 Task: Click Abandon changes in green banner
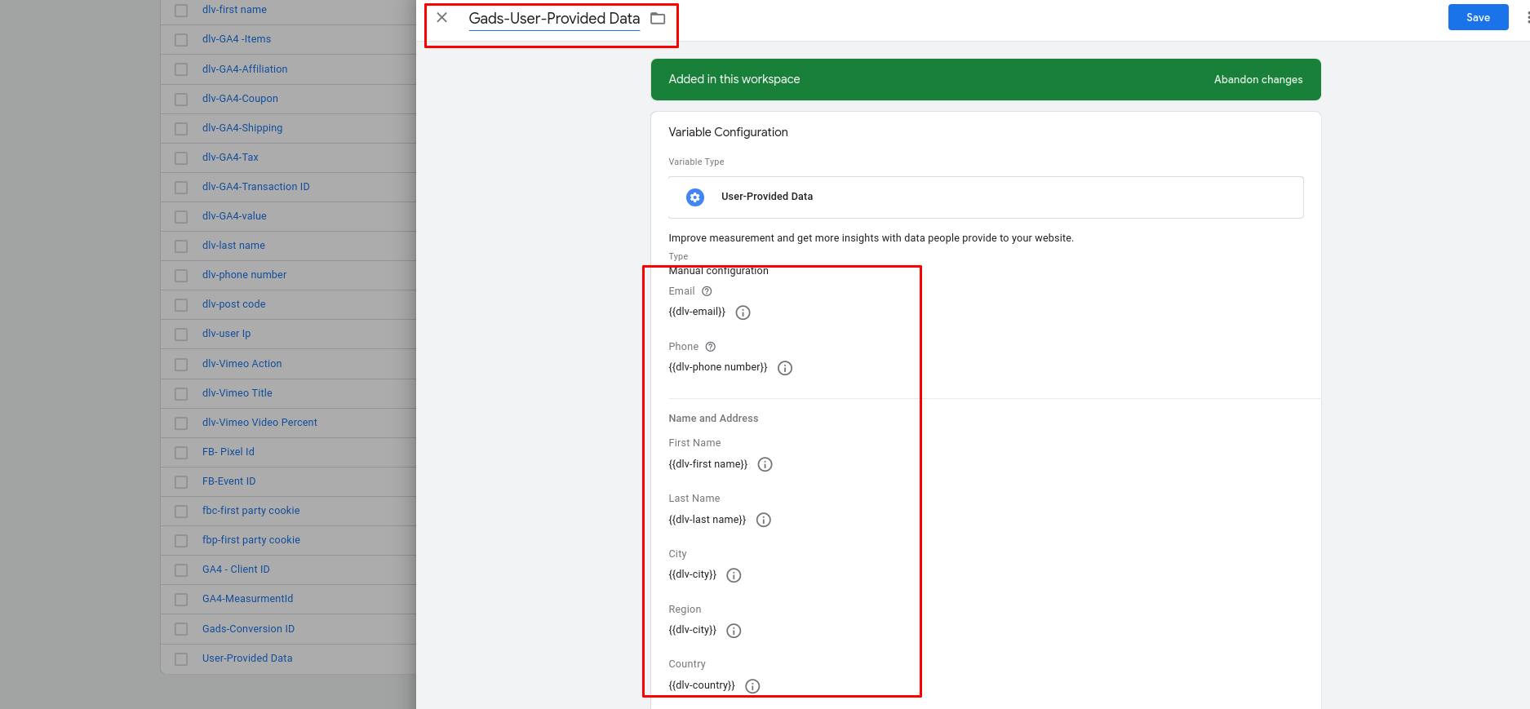1257,79
